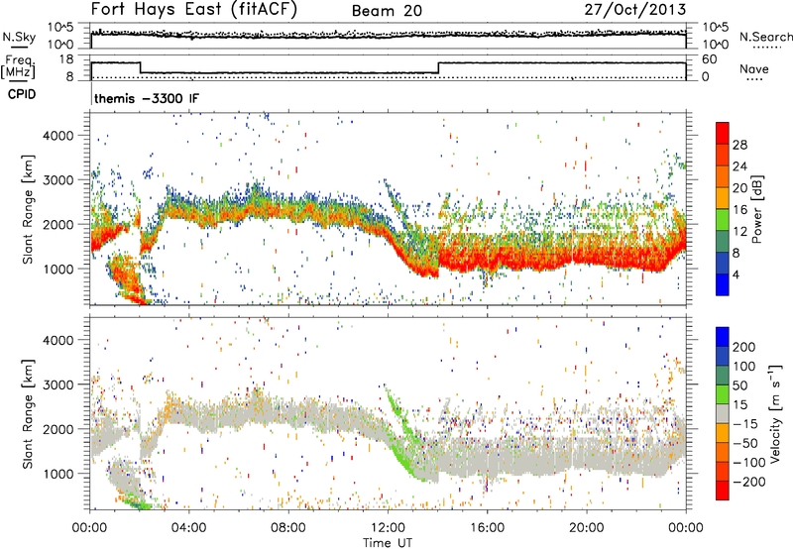Click the '08:00' time tick label
793x549 pixels.
click(287, 528)
